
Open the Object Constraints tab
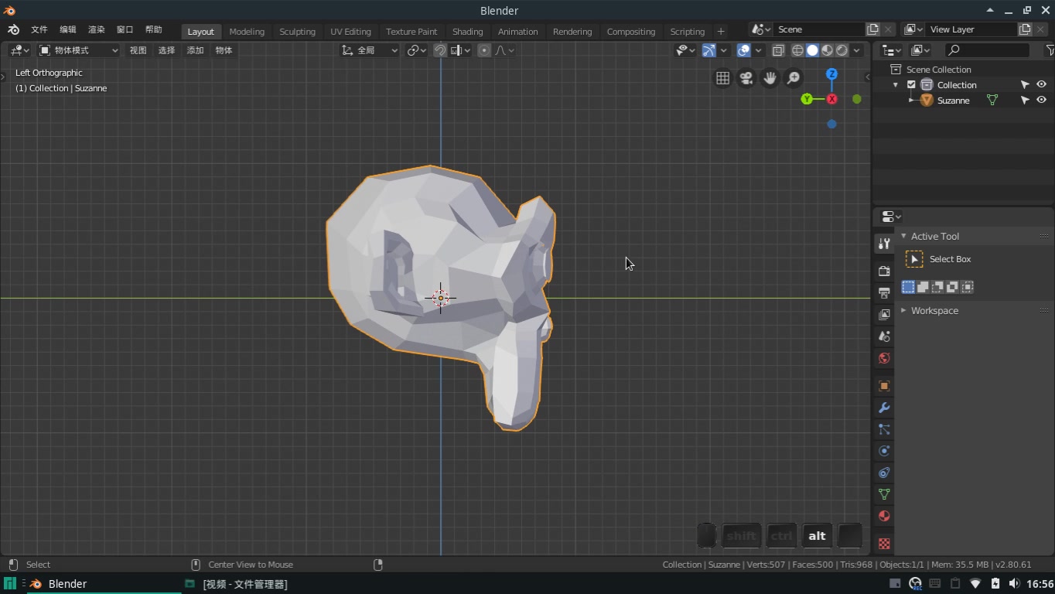[x=884, y=473]
